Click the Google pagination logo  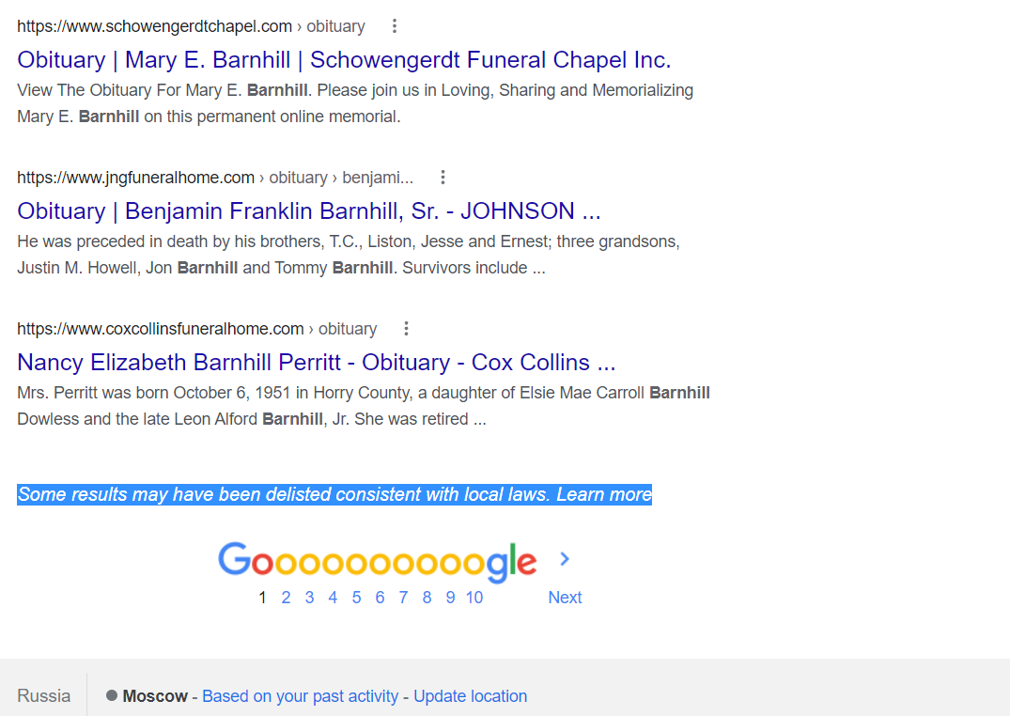[377, 561]
